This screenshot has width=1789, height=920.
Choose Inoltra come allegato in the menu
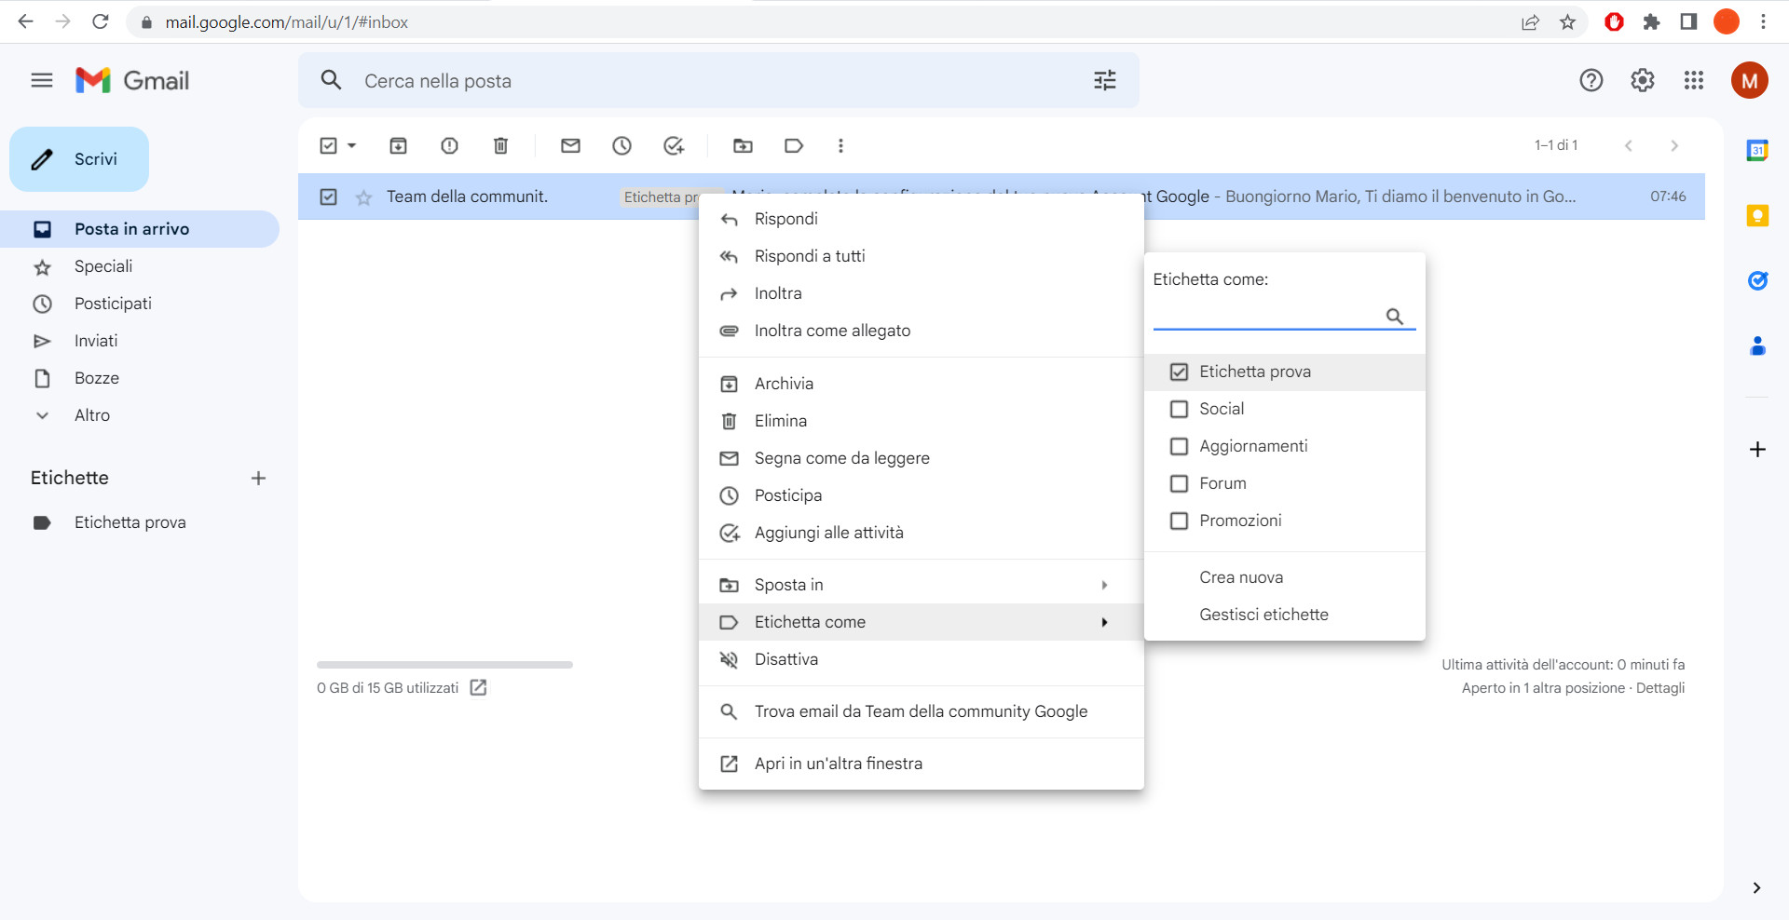(x=832, y=331)
